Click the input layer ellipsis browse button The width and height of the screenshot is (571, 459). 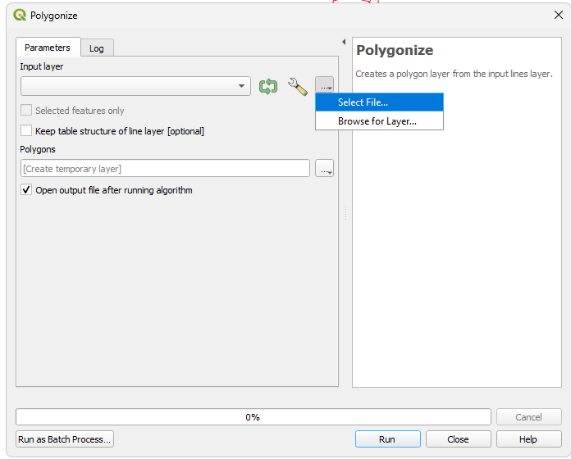pyautogui.click(x=325, y=86)
